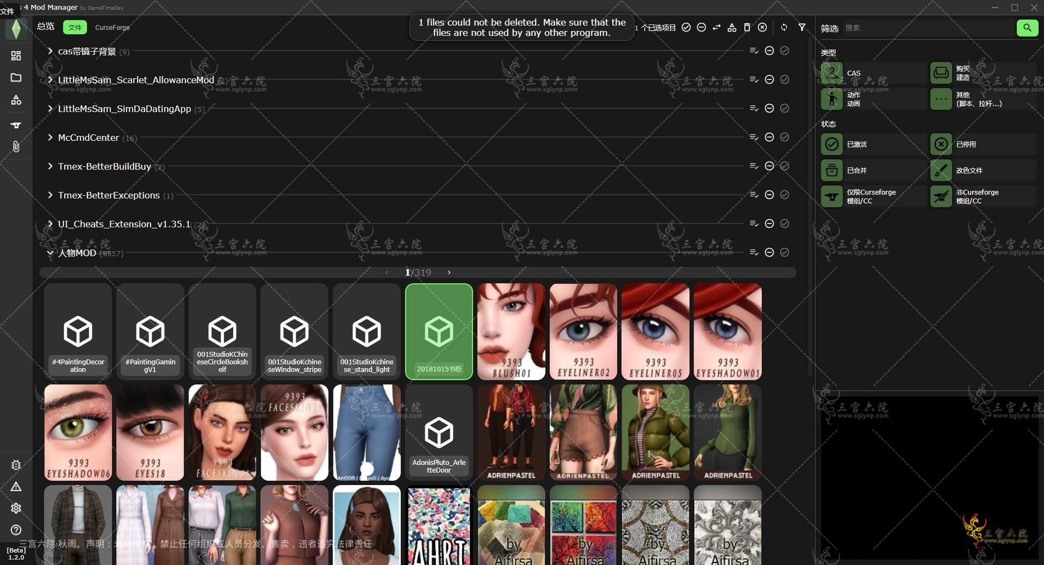The height and width of the screenshot is (565, 1044).
Task: Disable UI_Cheats_Extension_v1.35.1 group
Action: 769,223
